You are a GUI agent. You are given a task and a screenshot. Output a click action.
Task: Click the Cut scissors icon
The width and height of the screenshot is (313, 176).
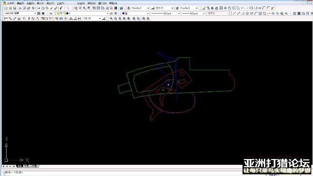38,8
